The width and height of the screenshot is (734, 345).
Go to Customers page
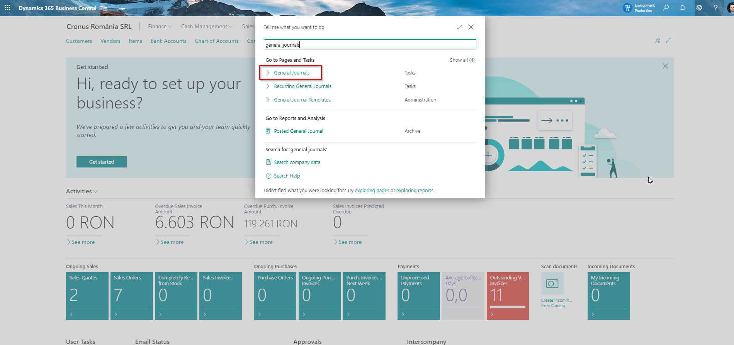click(79, 41)
